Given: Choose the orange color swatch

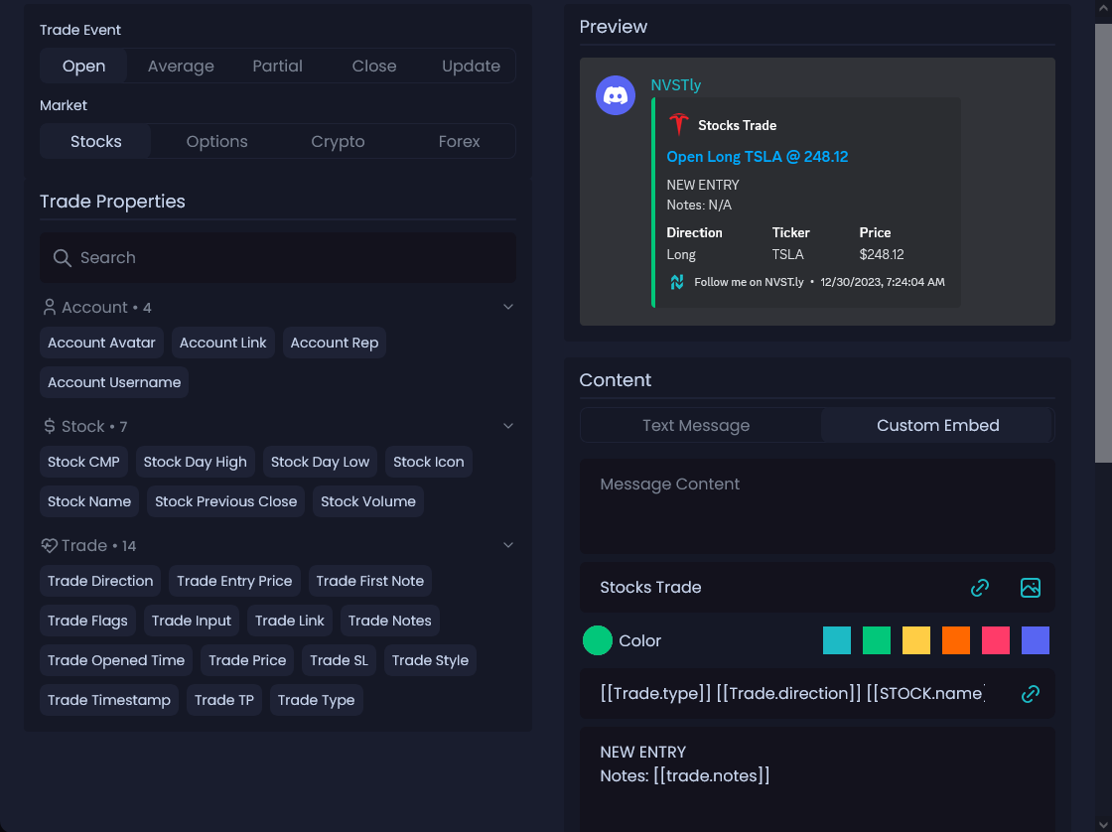Looking at the screenshot, I should 955,640.
